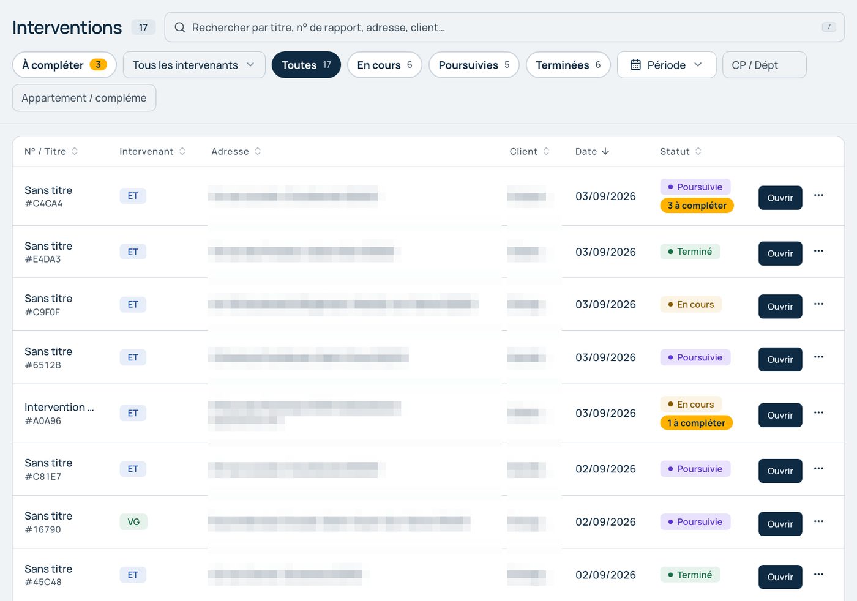Image resolution: width=857 pixels, height=601 pixels.
Task: Click the date 02/09/2026 on row #C81E7
Action: [x=605, y=469]
